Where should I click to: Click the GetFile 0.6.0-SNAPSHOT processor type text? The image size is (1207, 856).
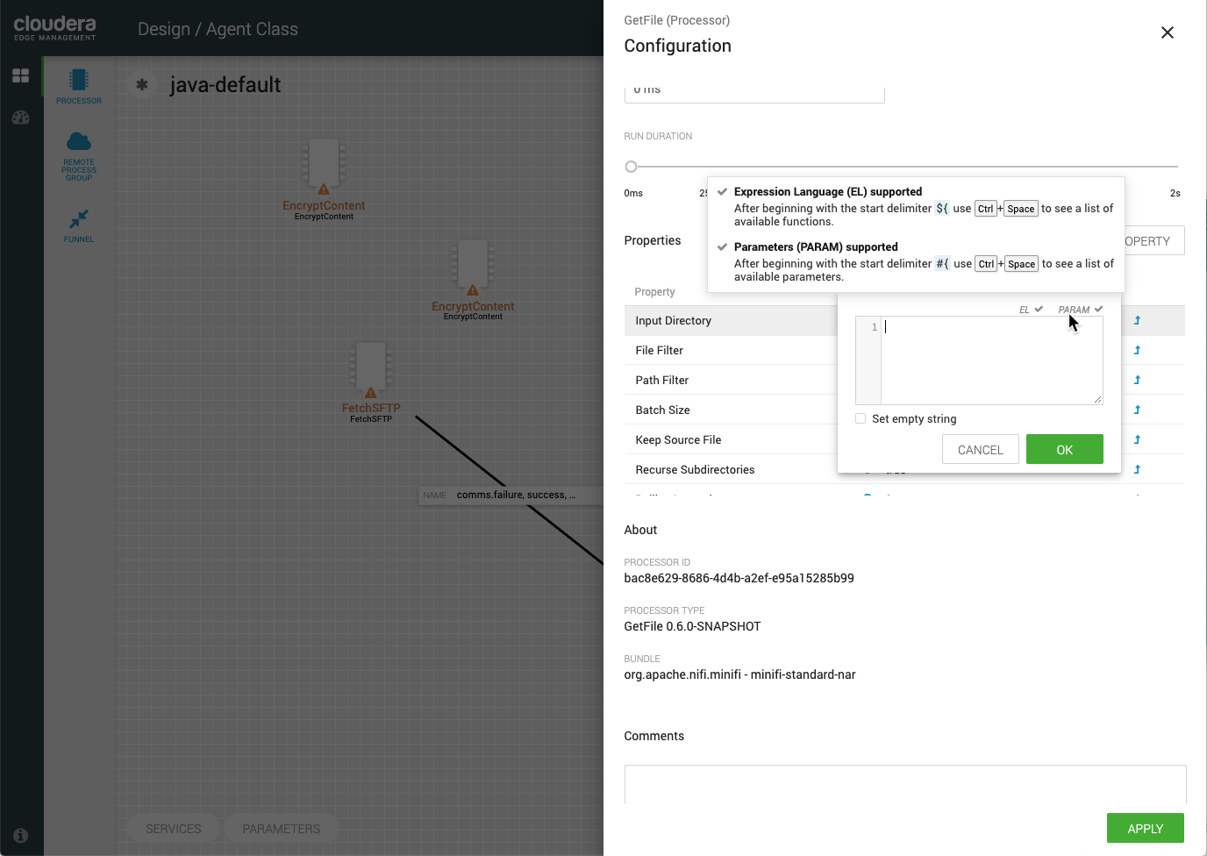tap(692, 626)
